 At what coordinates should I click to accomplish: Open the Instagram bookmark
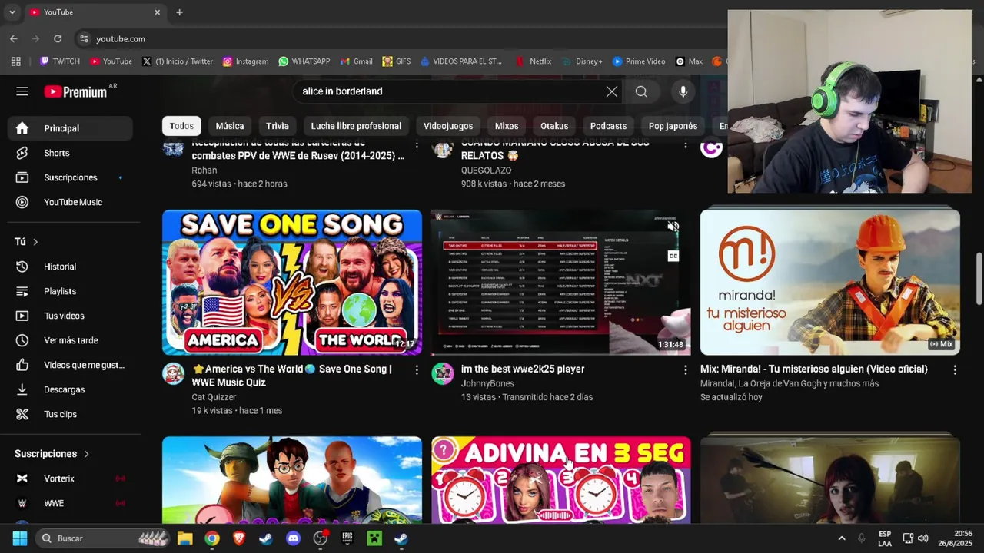[x=245, y=61]
